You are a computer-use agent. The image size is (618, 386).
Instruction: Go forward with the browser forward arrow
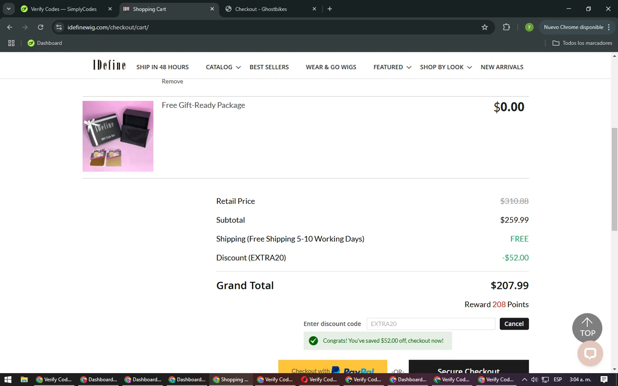[x=25, y=27]
